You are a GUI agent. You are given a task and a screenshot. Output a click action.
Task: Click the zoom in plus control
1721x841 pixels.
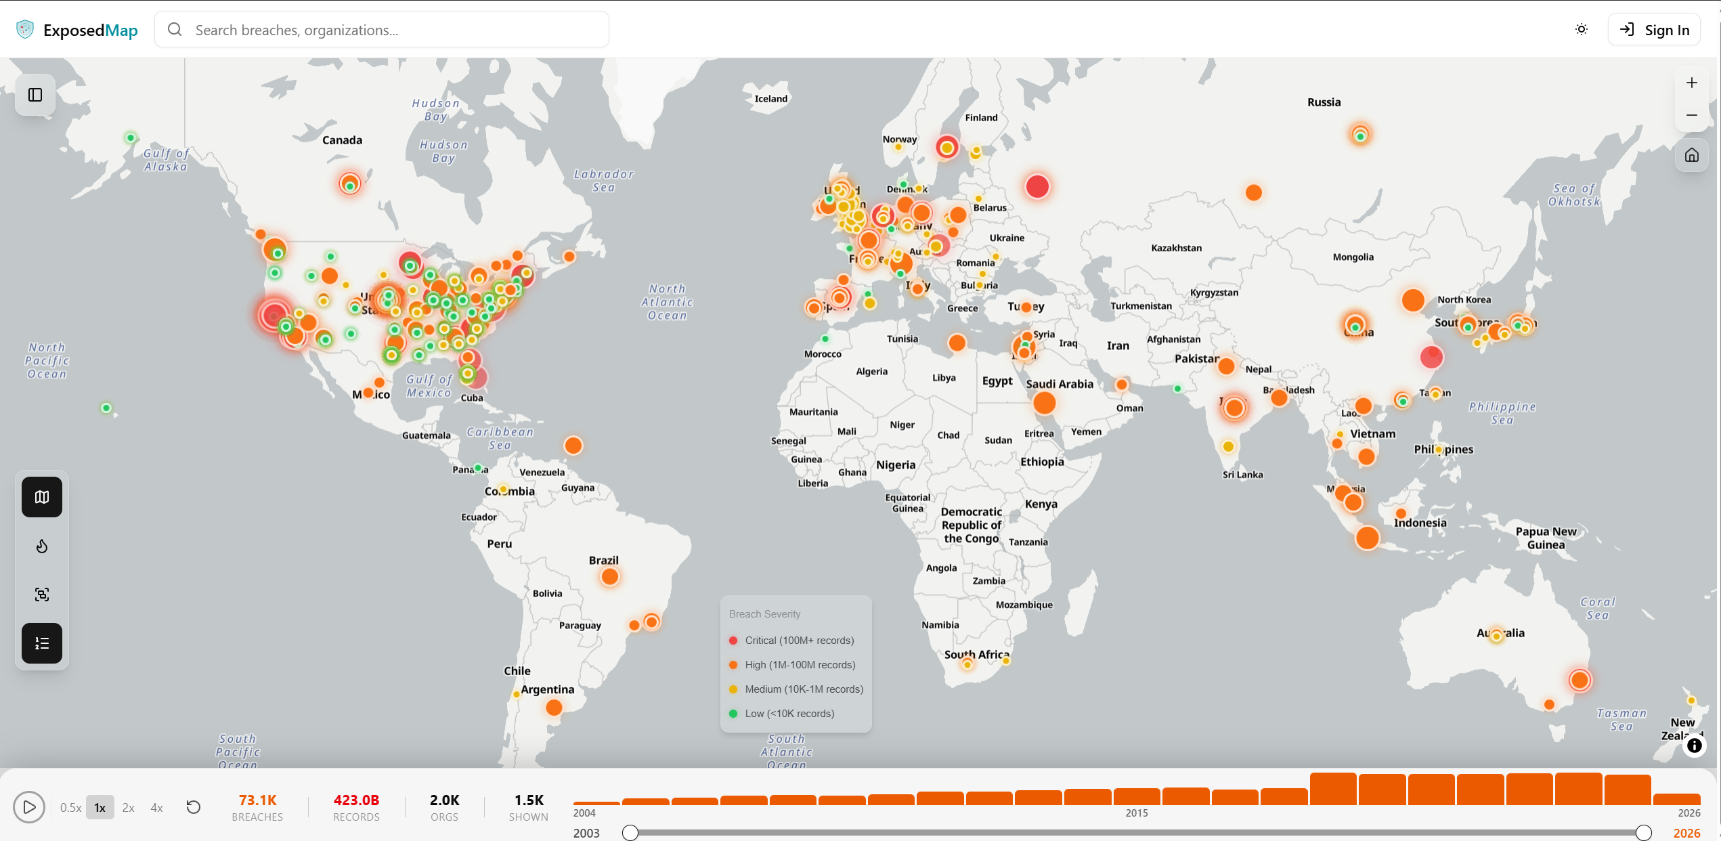[1691, 82]
